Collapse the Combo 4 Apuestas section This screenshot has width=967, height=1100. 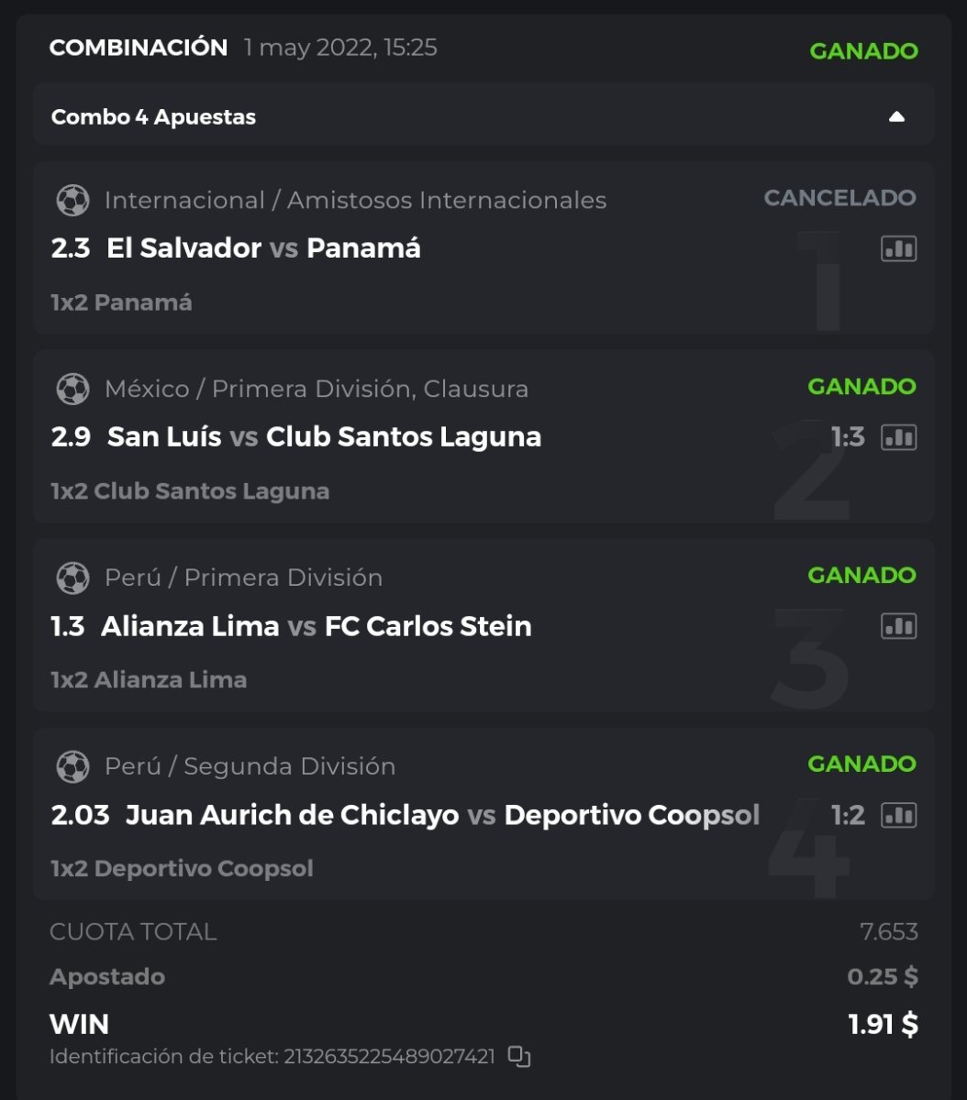[896, 116]
